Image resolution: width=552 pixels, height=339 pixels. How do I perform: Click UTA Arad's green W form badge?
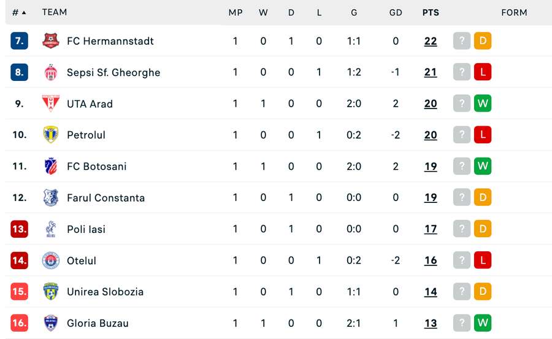coord(483,104)
